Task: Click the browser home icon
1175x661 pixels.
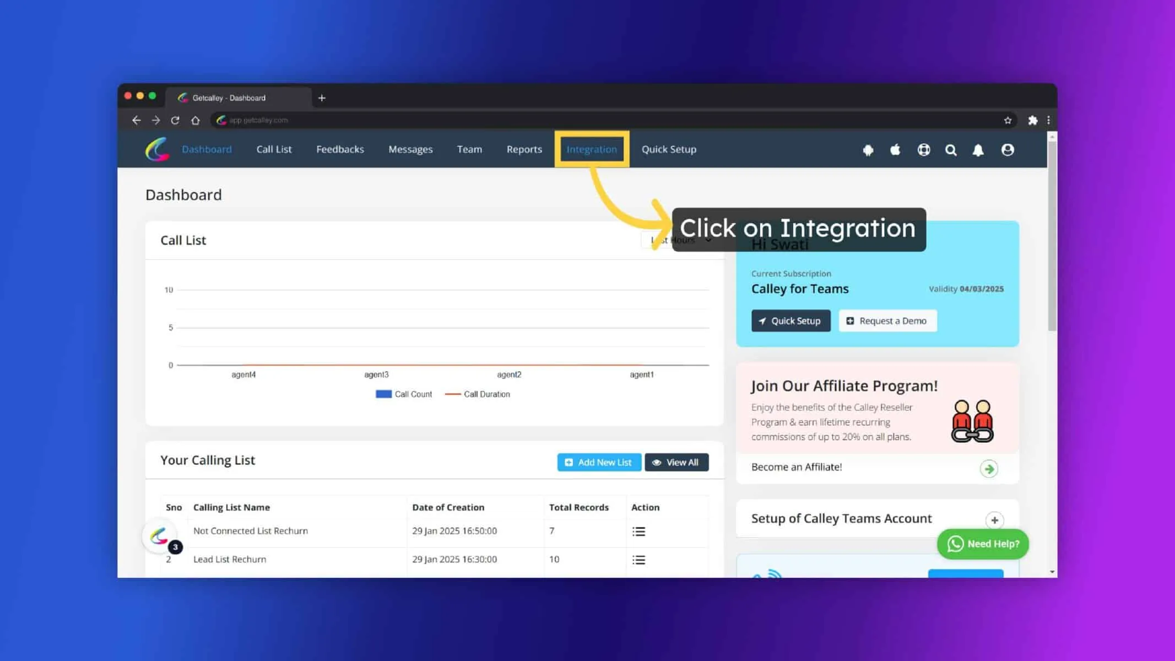Action: tap(195, 120)
